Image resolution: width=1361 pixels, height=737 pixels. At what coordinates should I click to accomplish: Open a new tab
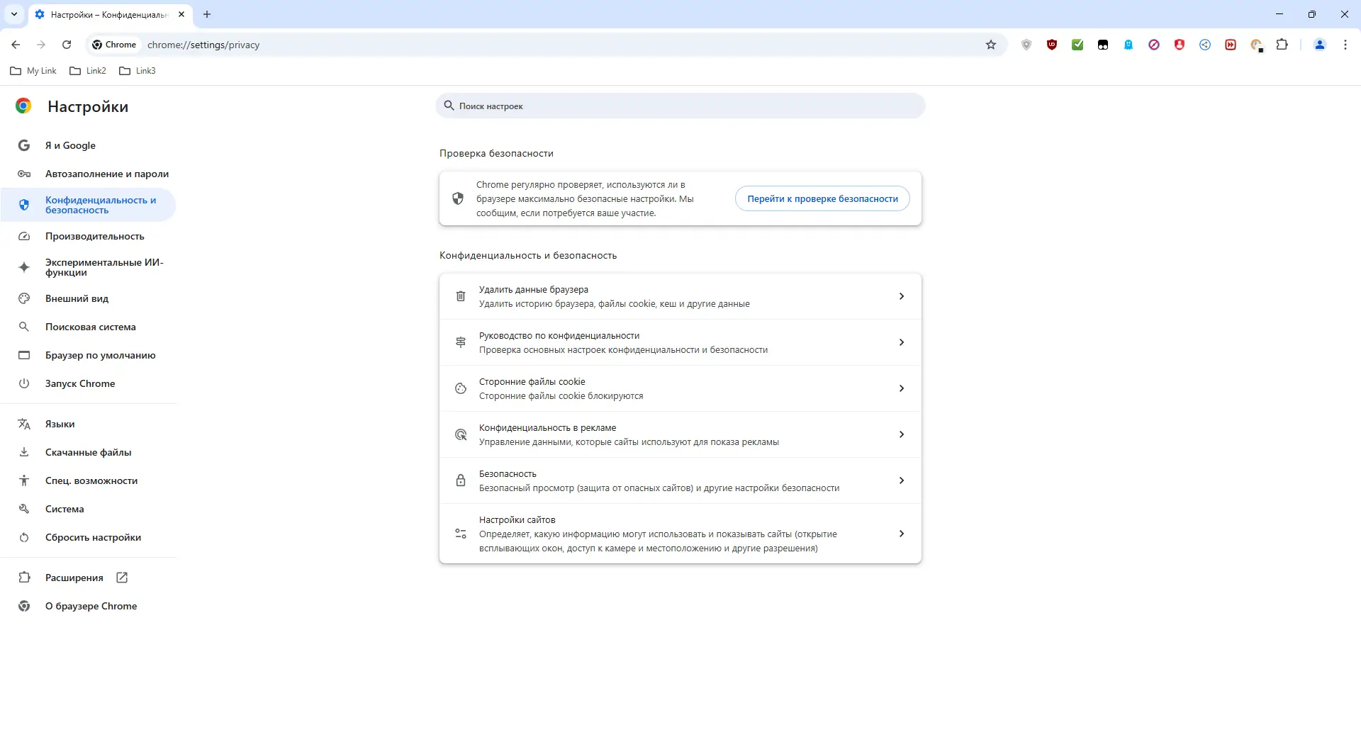[x=207, y=14]
